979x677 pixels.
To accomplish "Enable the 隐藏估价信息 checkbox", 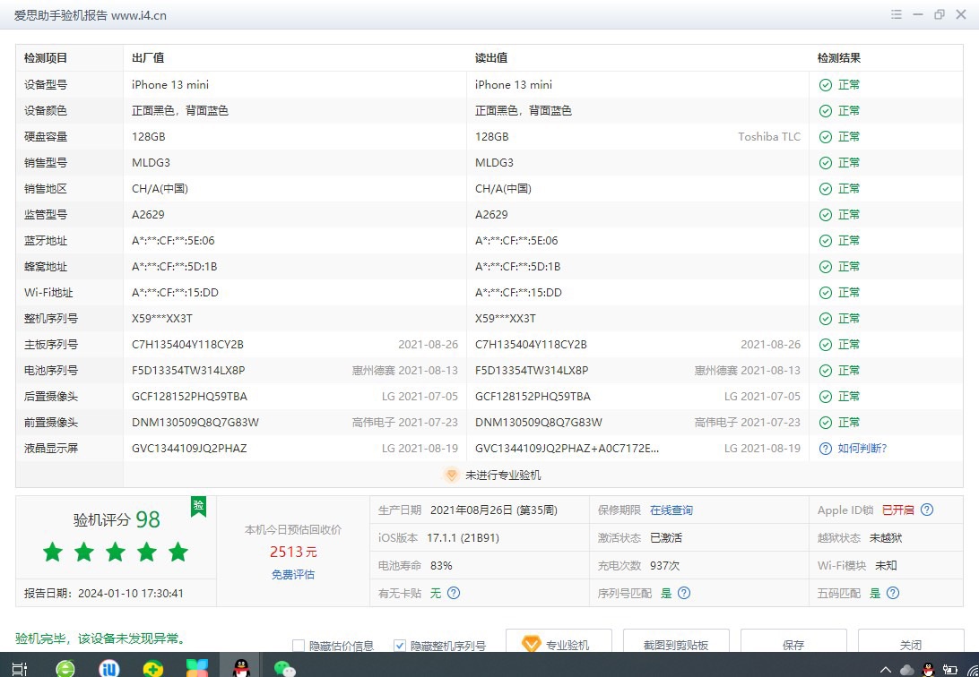I will [299, 645].
